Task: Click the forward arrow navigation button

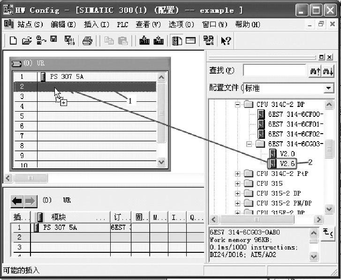Action: (30, 201)
